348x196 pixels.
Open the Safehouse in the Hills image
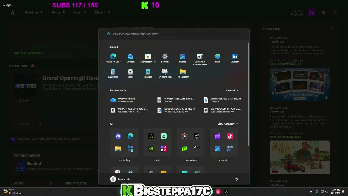[300, 157]
